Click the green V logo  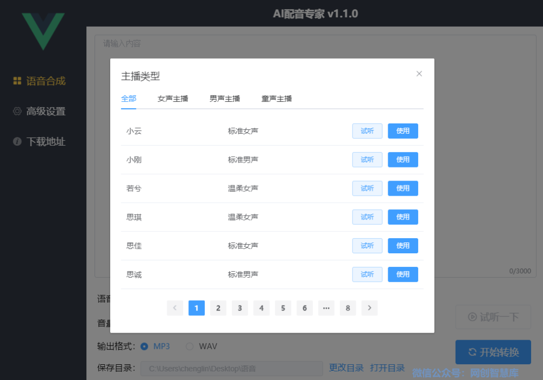pyautogui.click(x=43, y=31)
